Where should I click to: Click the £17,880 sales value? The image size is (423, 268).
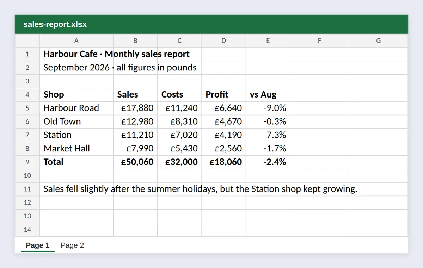(135, 108)
